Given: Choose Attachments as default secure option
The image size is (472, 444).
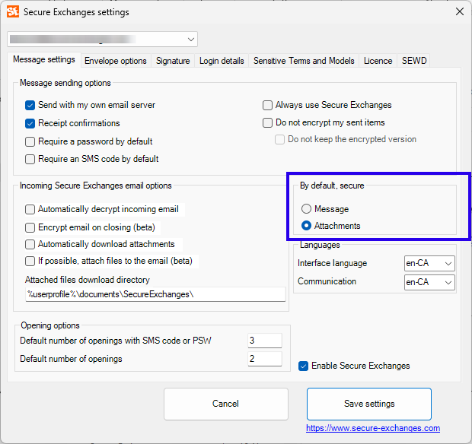Looking at the screenshot, I should (x=307, y=226).
